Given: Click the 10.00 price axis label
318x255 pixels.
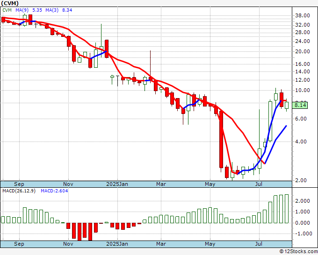Looking at the screenshot, I should click(x=303, y=90).
